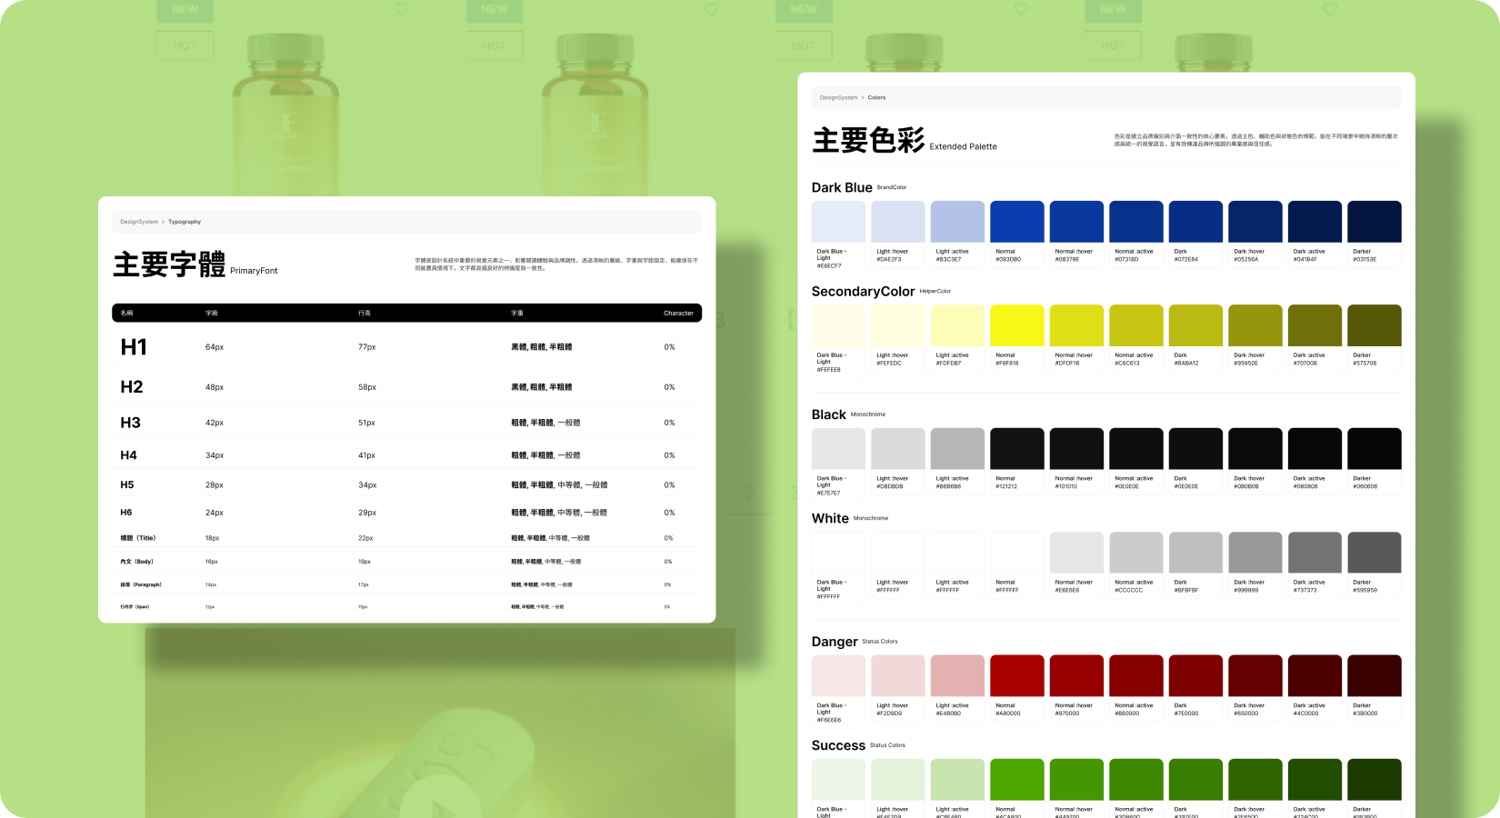The width and height of the screenshot is (1500, 818).
Task: Pick Dark Blue Light :active swatch #B3C3E7
Action: [957, 222]
